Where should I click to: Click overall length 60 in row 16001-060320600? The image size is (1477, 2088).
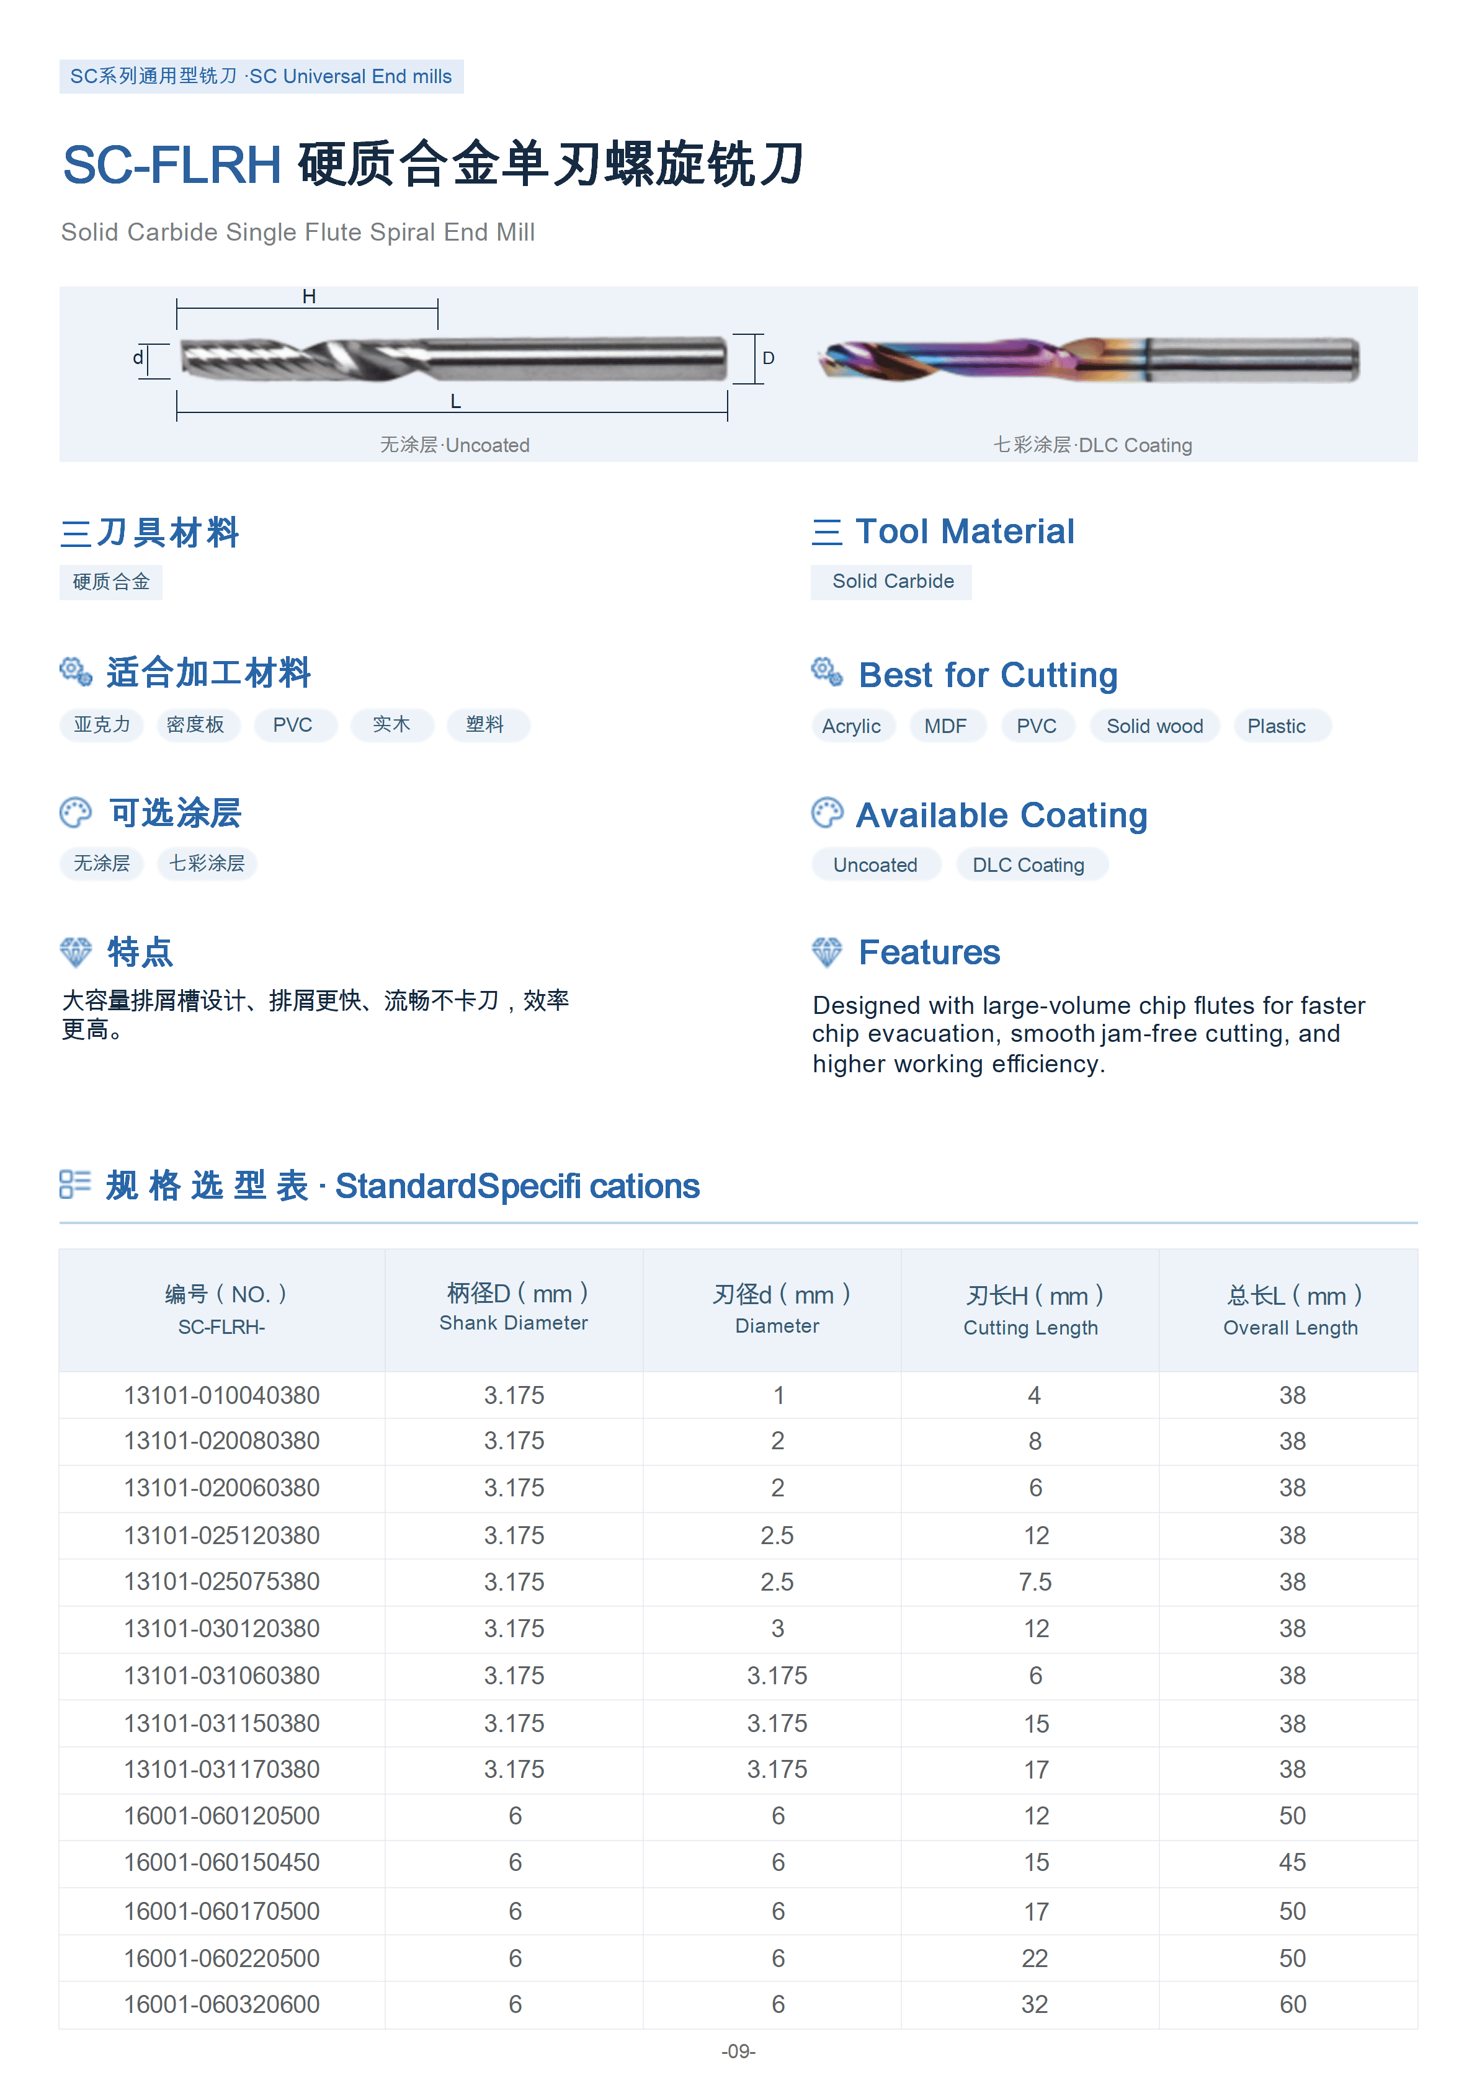[x=1292, y=2004]
